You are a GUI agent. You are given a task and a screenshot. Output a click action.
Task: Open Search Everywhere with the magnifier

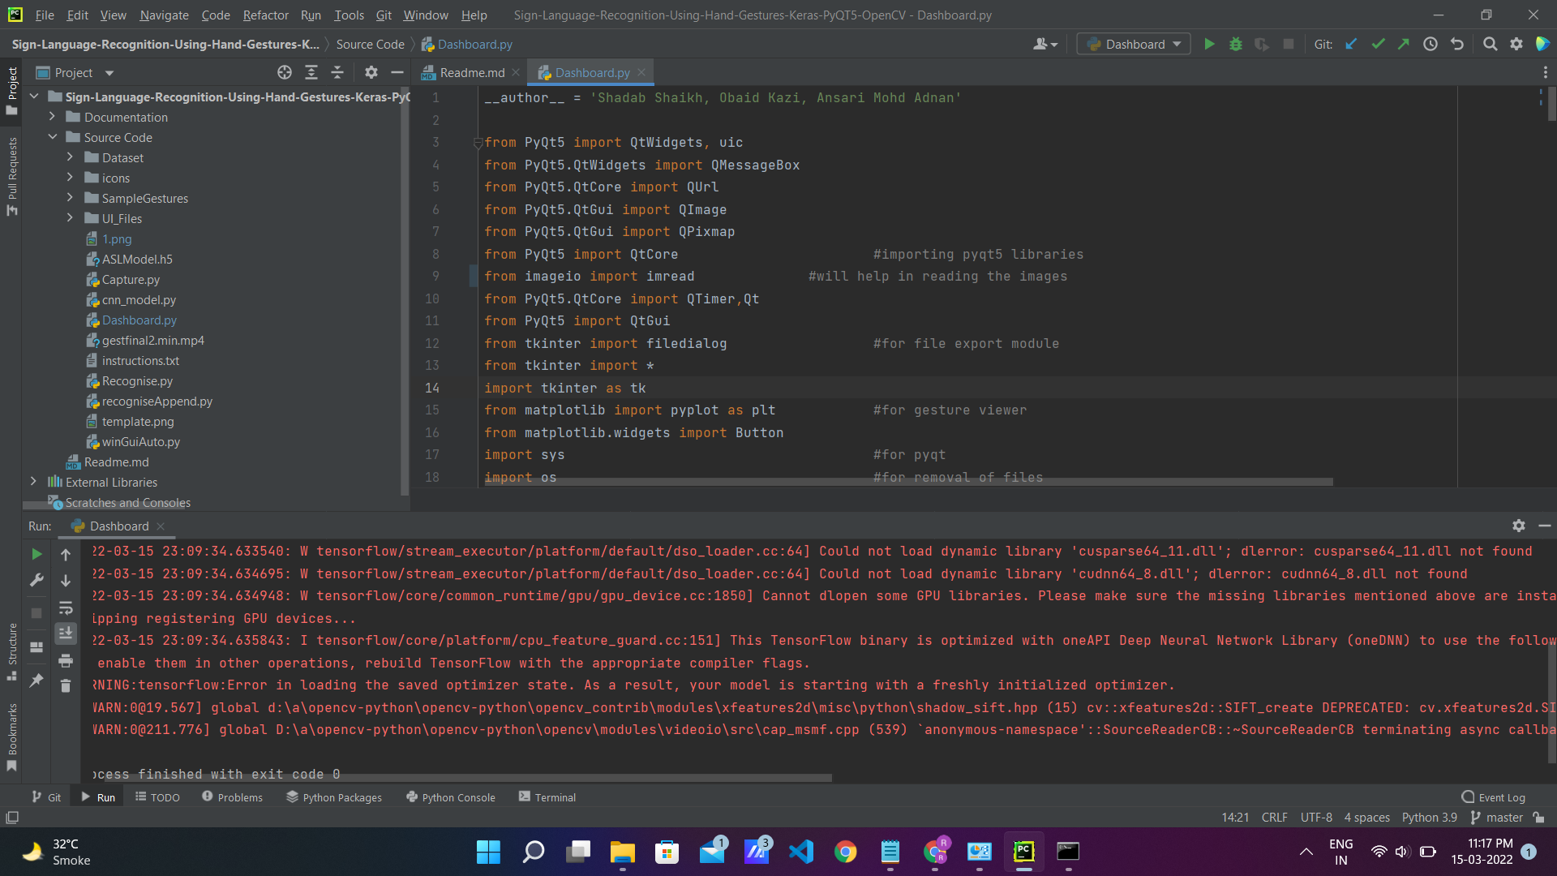click(1490, 44)
